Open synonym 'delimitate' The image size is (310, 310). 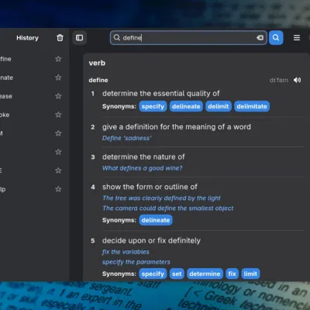tap(252, 106)
